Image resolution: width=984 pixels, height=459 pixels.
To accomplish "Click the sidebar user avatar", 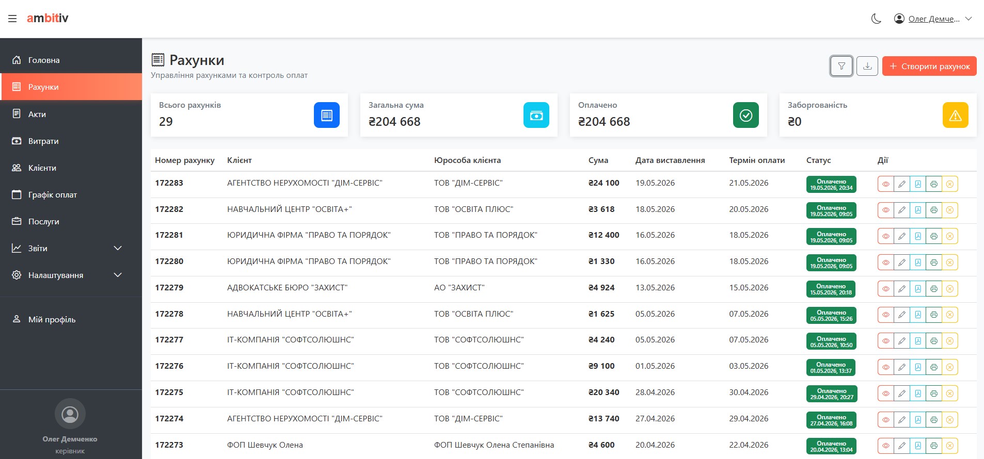I will (70, 414).
